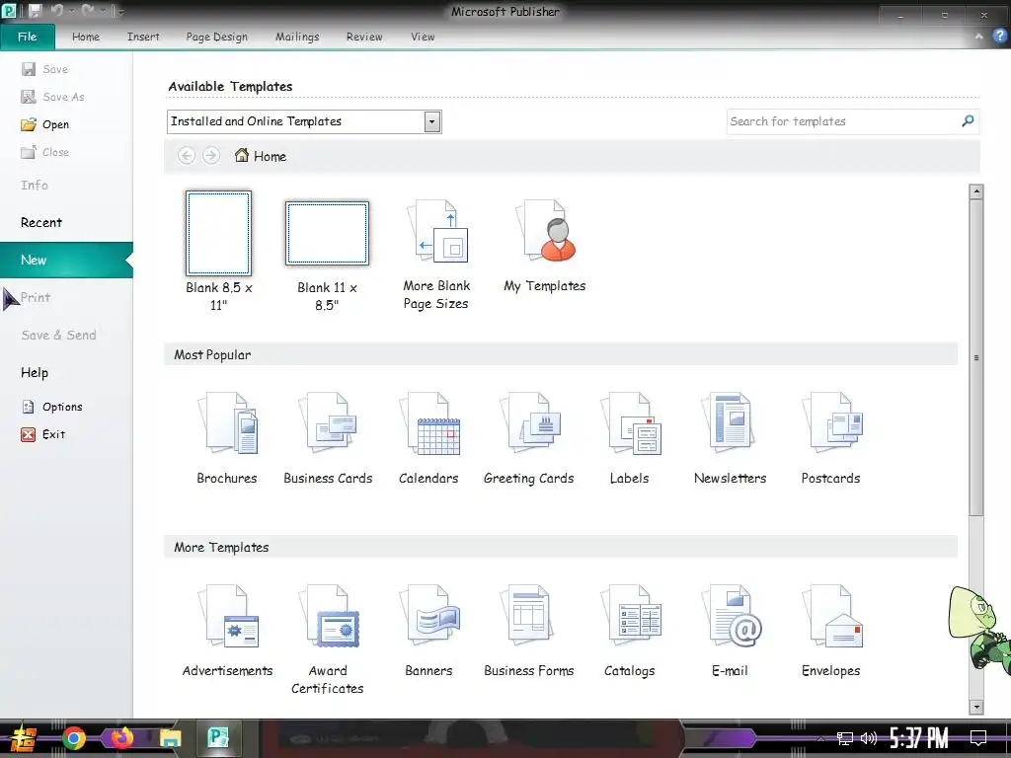This screenshot has width=1011, height=758.
Task: Open the Help section
Action: (x=35, y=372)
